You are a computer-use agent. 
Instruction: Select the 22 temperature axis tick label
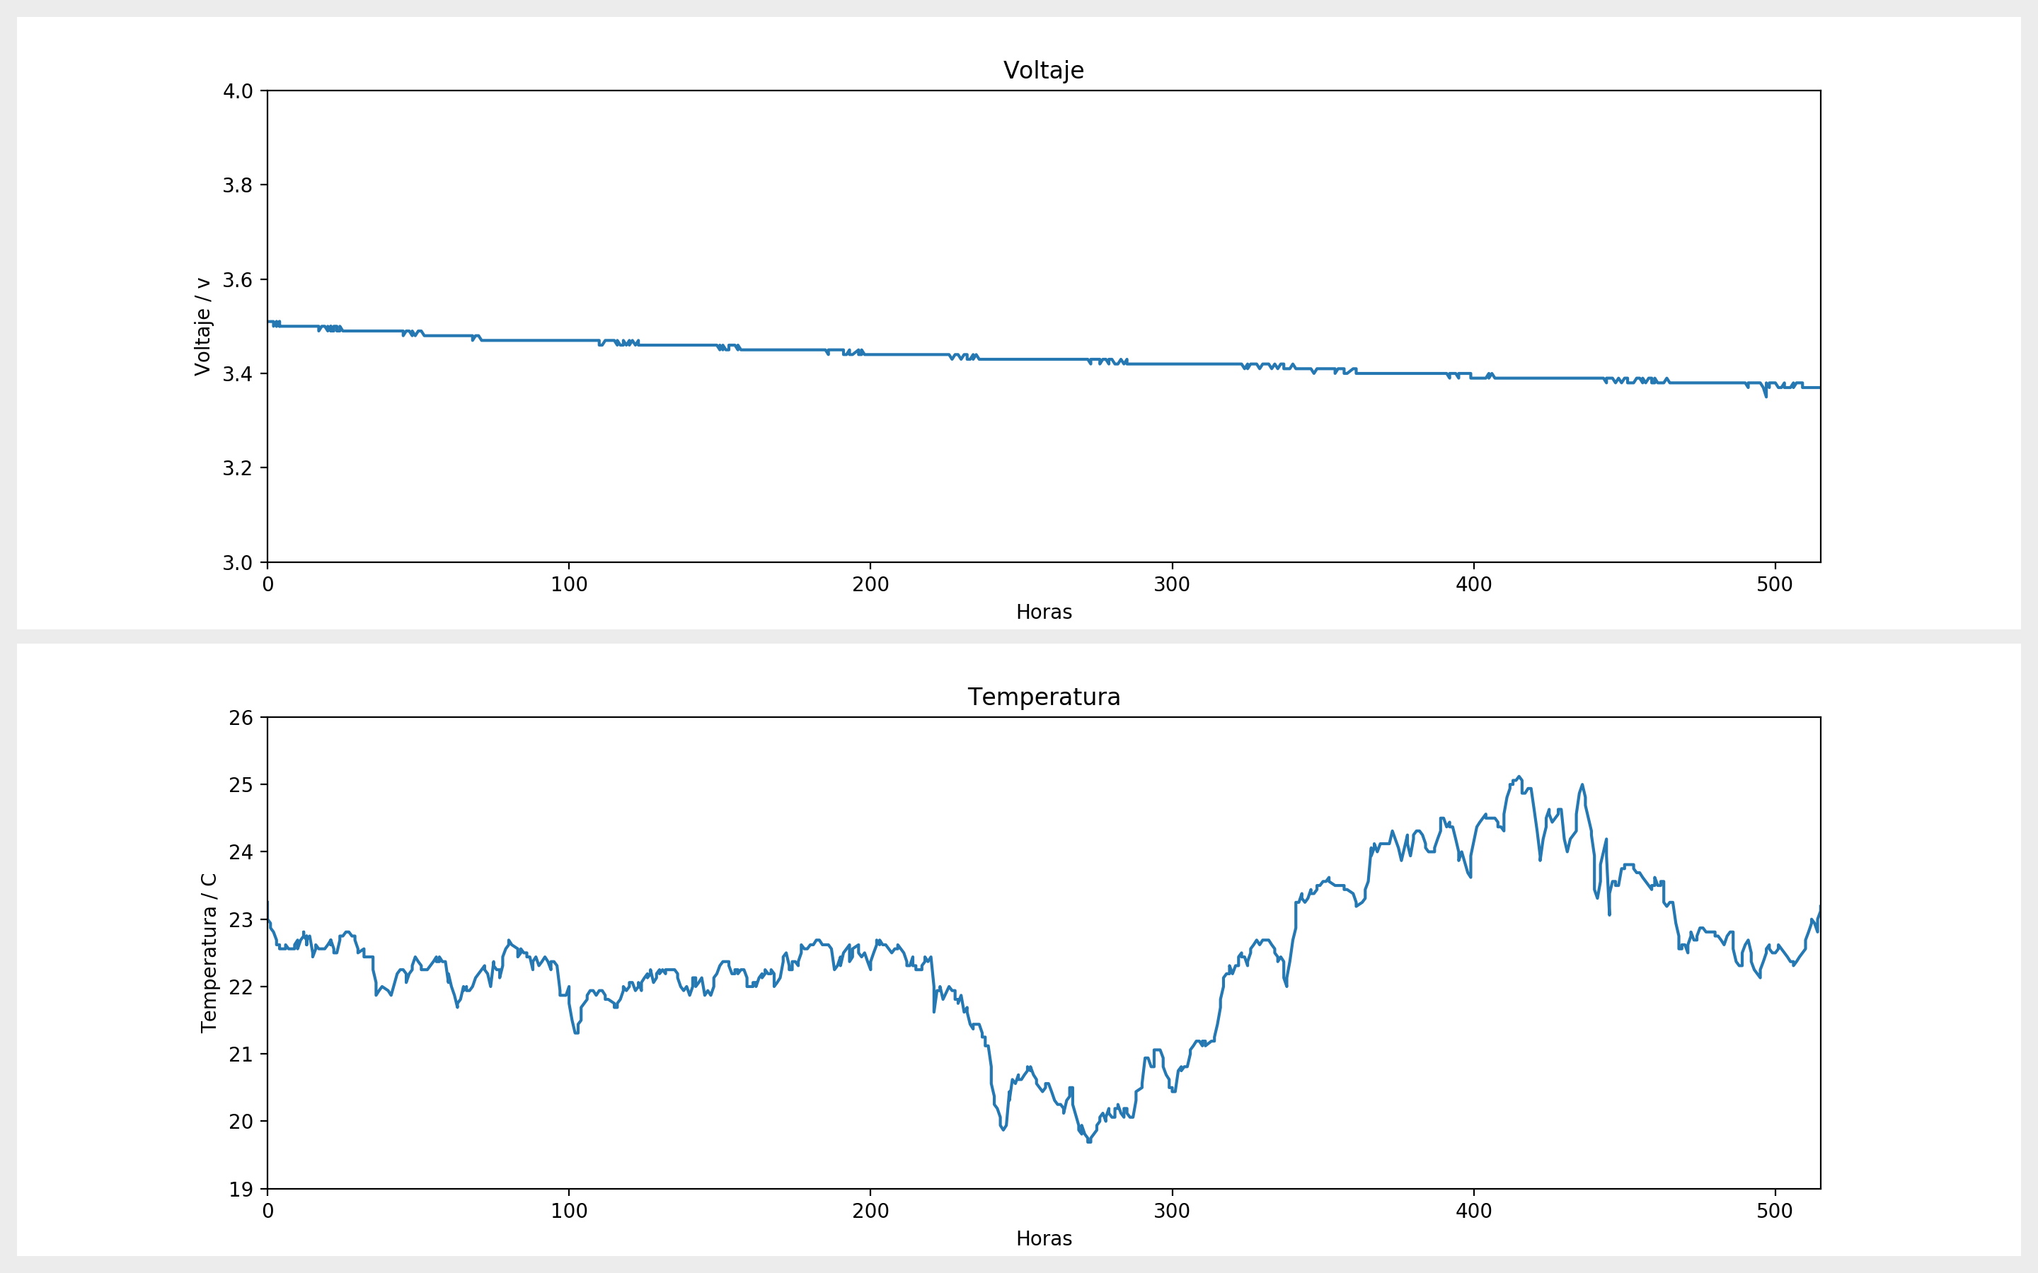click(241, 987)
